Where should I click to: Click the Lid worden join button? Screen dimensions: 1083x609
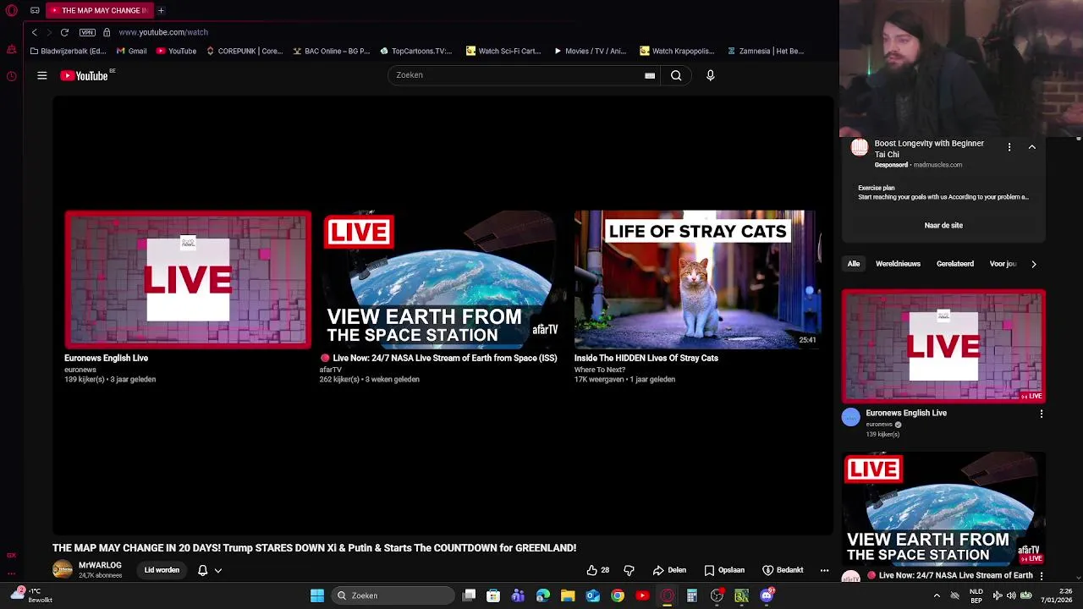pos(162,570)
